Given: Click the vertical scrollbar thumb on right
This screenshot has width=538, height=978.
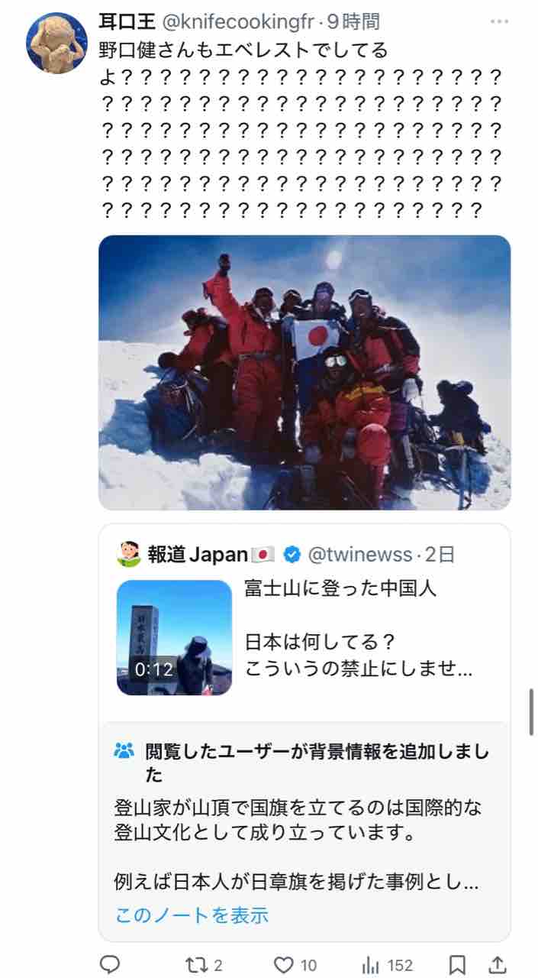Looking at the screenshot, I should coord(531,711).
